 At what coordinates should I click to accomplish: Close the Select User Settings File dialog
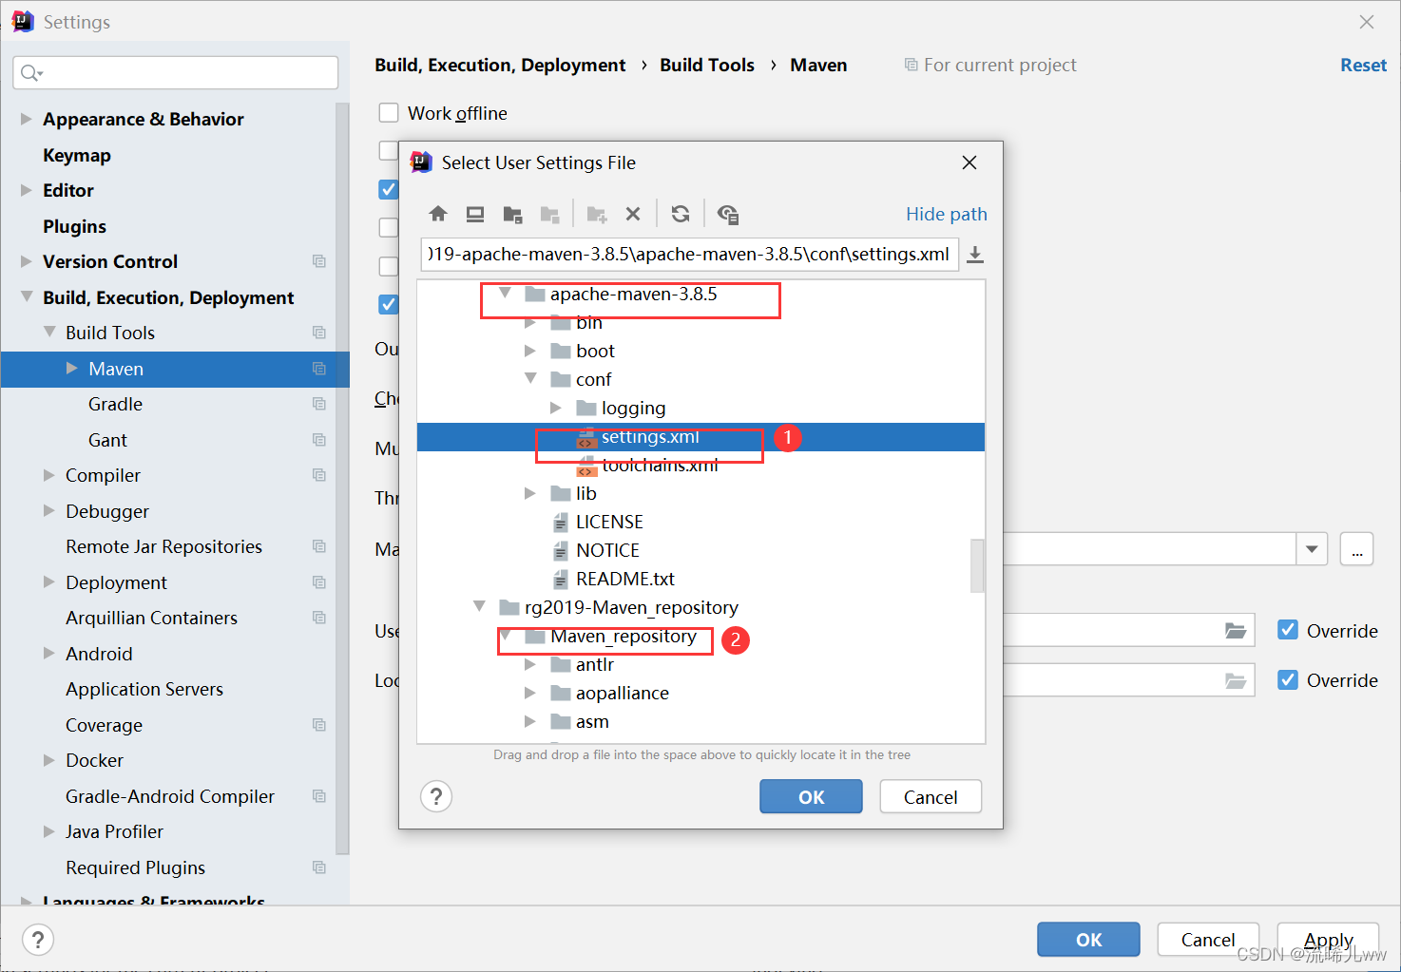tap(969, 162)
